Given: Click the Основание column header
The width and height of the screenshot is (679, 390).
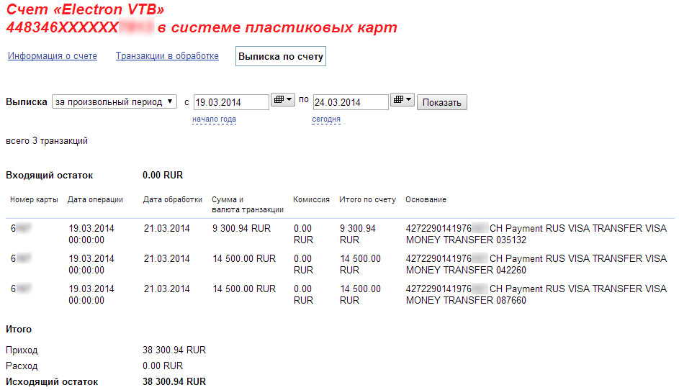Looking at the screenshot, I should (x=426, y=199).
